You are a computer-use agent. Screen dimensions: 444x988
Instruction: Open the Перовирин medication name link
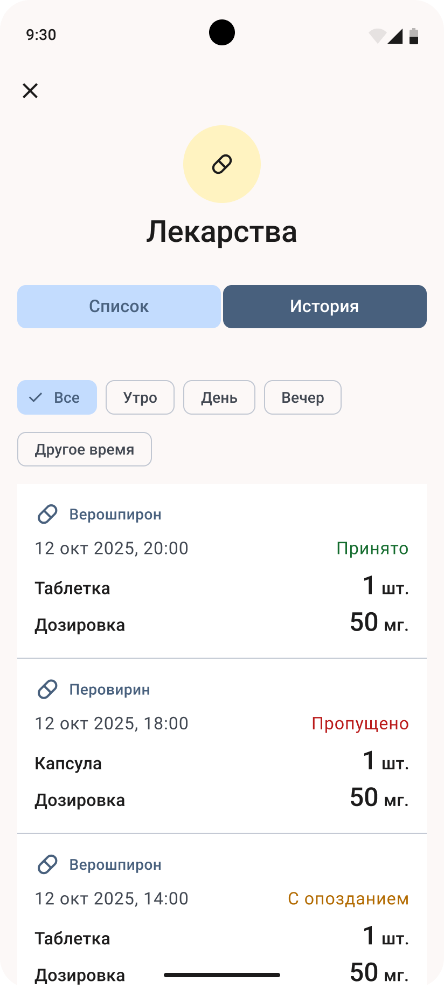tap(110, 689)
